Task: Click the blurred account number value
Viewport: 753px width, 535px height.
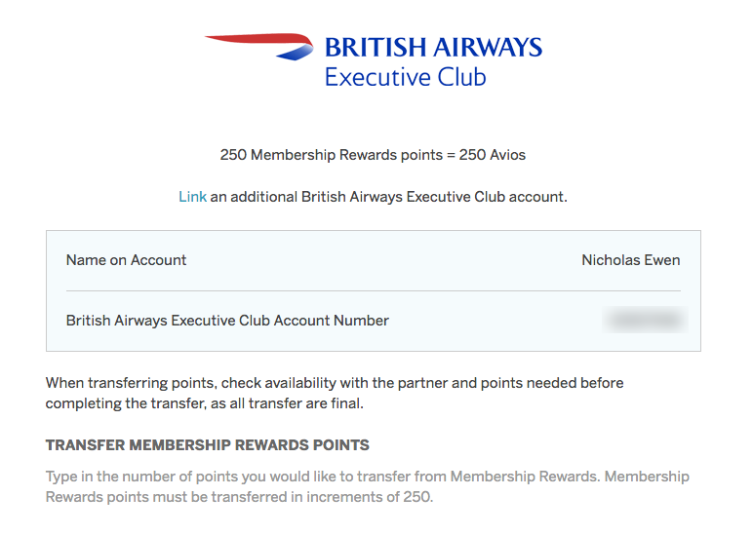Action: point(645,320)
